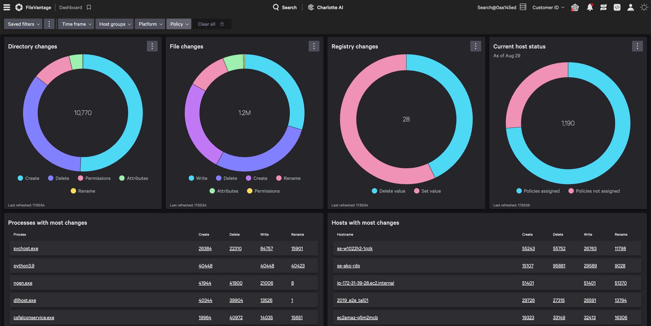Open the user profile icon

(630, 7)
